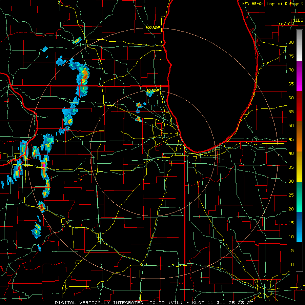This screenshot has width=305, height=305.
Task: Click the 40 value on the color scale
Action: coord(291,153)
